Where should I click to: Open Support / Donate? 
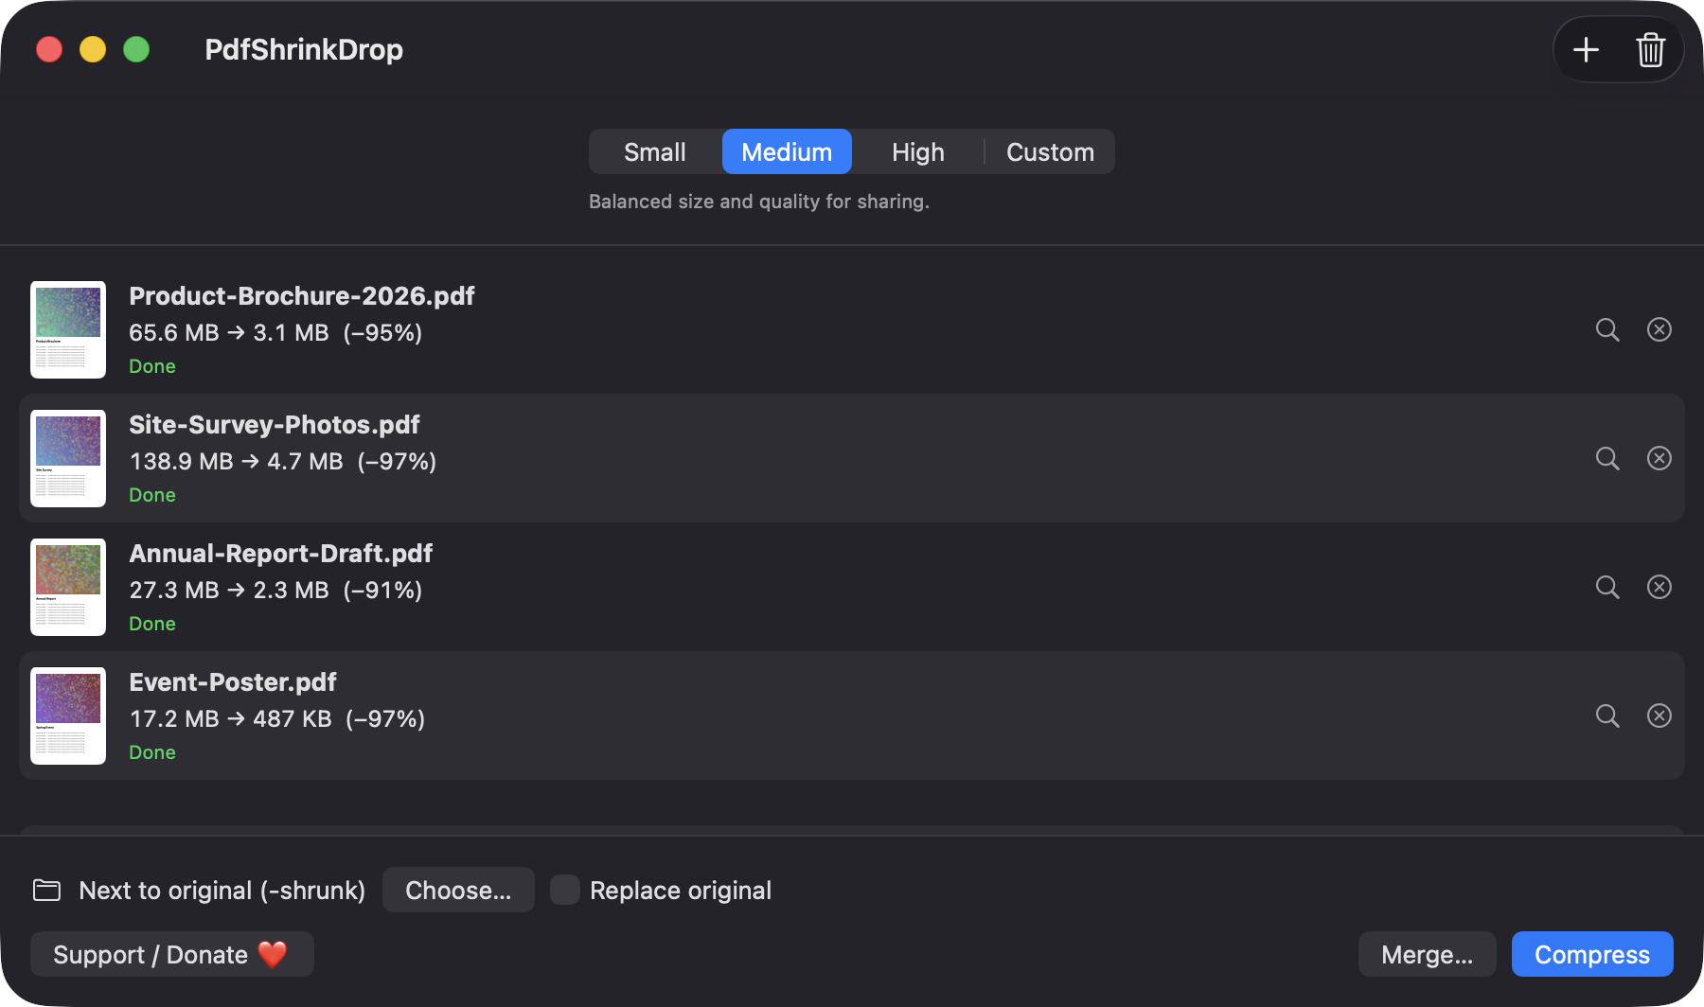point(171,954)
